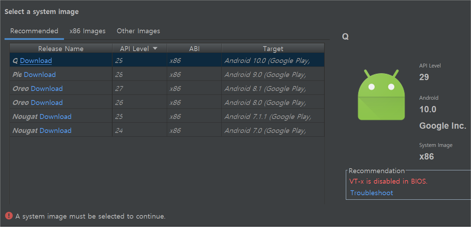Image resolution: width=471 pixels, height=227 pixels.
Task: Switch to the Recommended tab
Action: click(34, 31)
